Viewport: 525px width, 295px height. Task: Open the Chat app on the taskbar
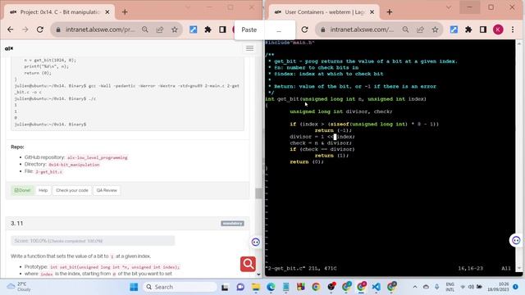pos(240,287)
